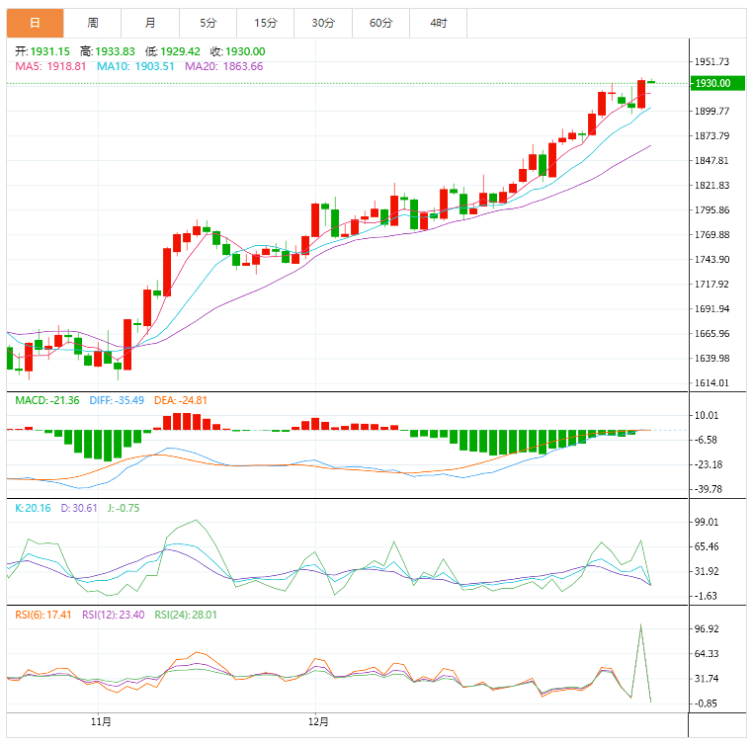The height and width of the screenshot is (745, 753).
Task: Select the 日 daily chart tab
Action: (35, 22)
